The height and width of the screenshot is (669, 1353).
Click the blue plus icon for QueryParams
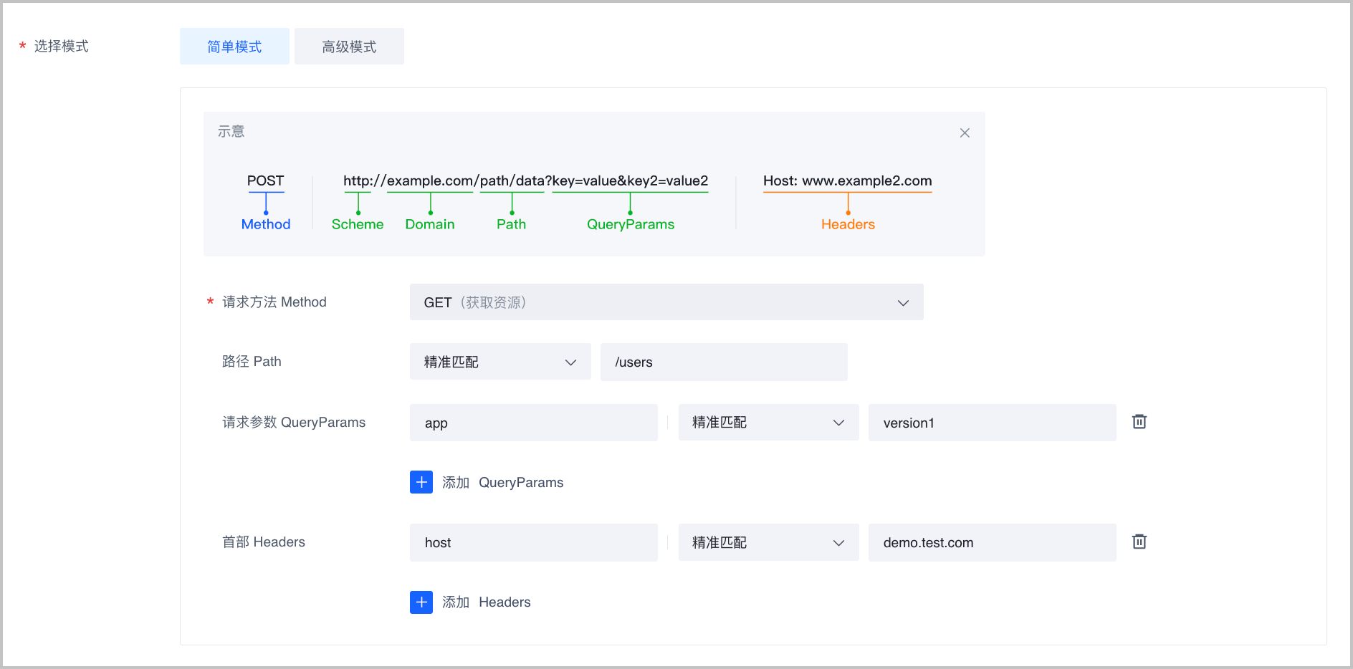click(x=421, y=482)
